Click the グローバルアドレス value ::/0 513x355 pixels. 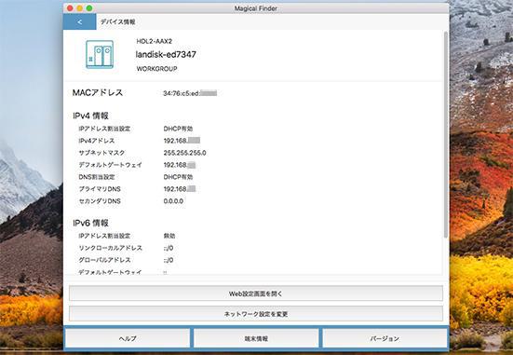click(x=169, y=260)
